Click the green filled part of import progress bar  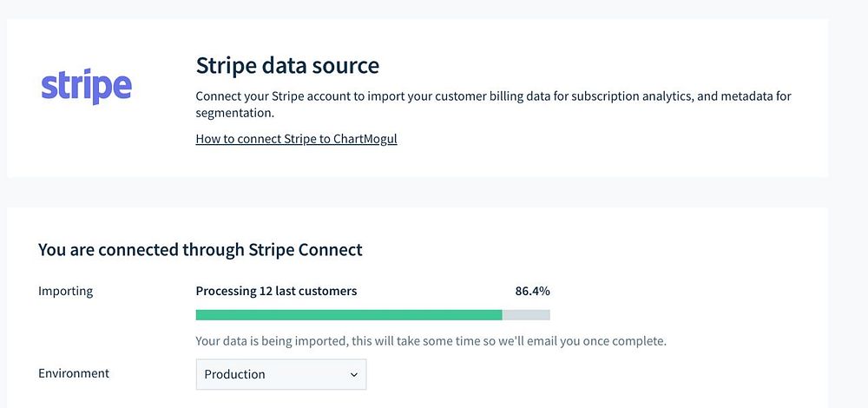[348, 315]
